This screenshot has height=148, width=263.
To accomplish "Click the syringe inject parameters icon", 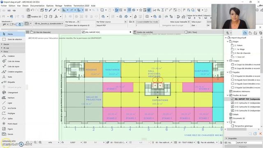I will pos(55,10).
